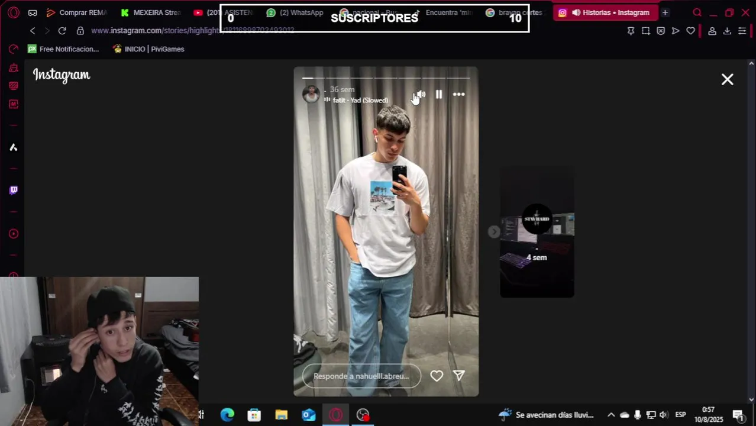
Task: Open the '4 sem' next highlight preview
Action: [537, 232]
